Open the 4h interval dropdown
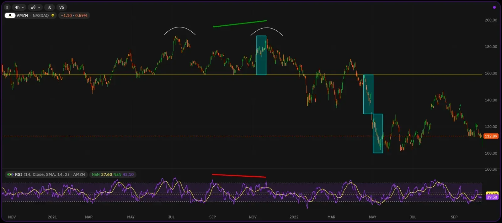Screen dimensions: 502x223 (19, 7)
